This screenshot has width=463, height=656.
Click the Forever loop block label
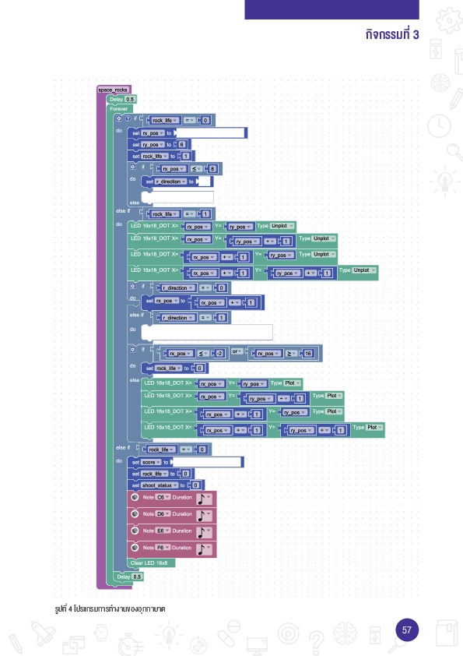119,109
